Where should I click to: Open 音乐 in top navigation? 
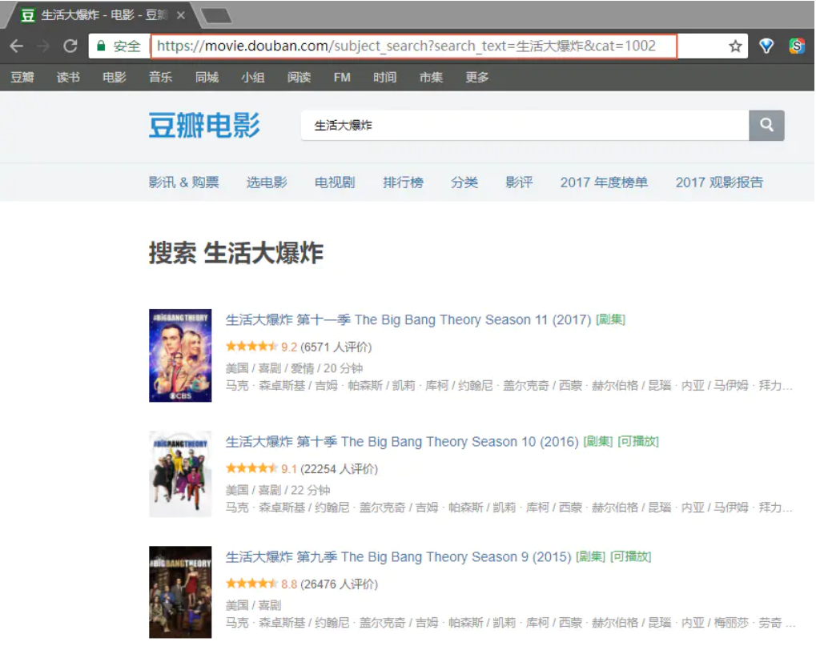coord(160,78)
